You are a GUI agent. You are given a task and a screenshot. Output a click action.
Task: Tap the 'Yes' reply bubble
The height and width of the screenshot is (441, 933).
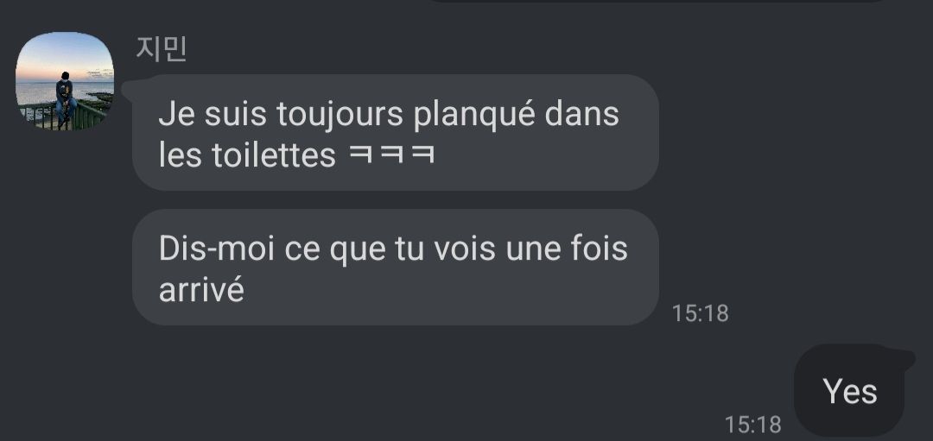(850, 390)
